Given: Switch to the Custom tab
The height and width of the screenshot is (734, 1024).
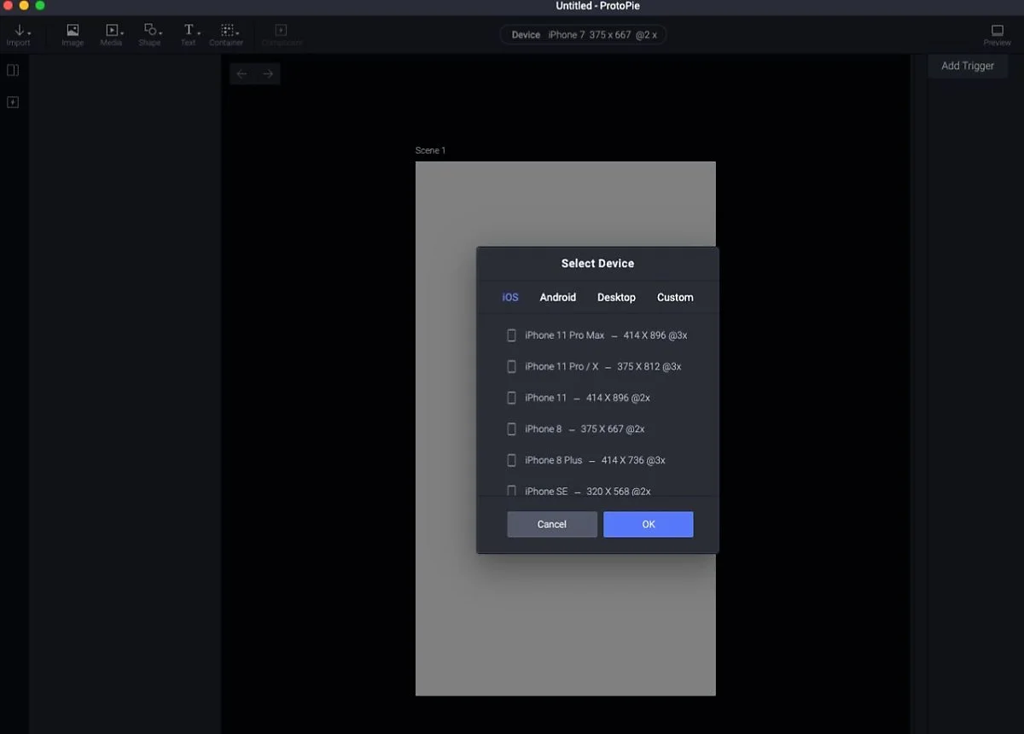Looking at the screenshot, I should coord(675,297).
